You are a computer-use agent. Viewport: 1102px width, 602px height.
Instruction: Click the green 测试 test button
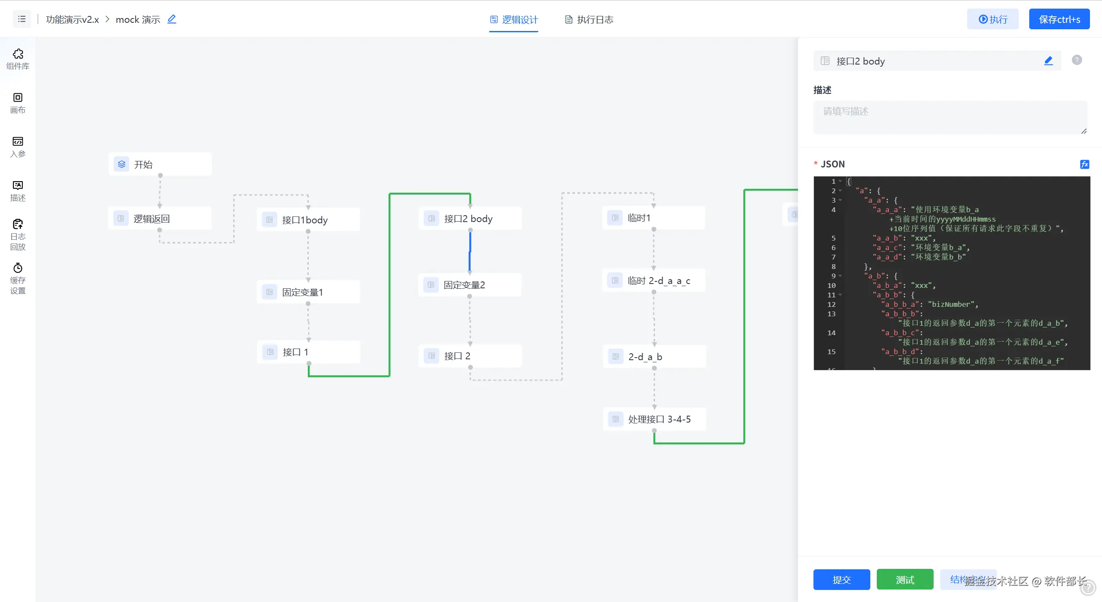904,579
